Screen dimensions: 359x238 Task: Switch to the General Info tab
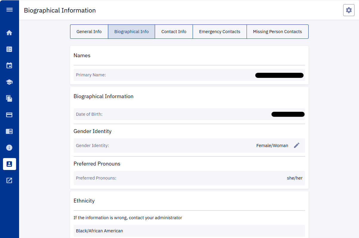[89, 32]
